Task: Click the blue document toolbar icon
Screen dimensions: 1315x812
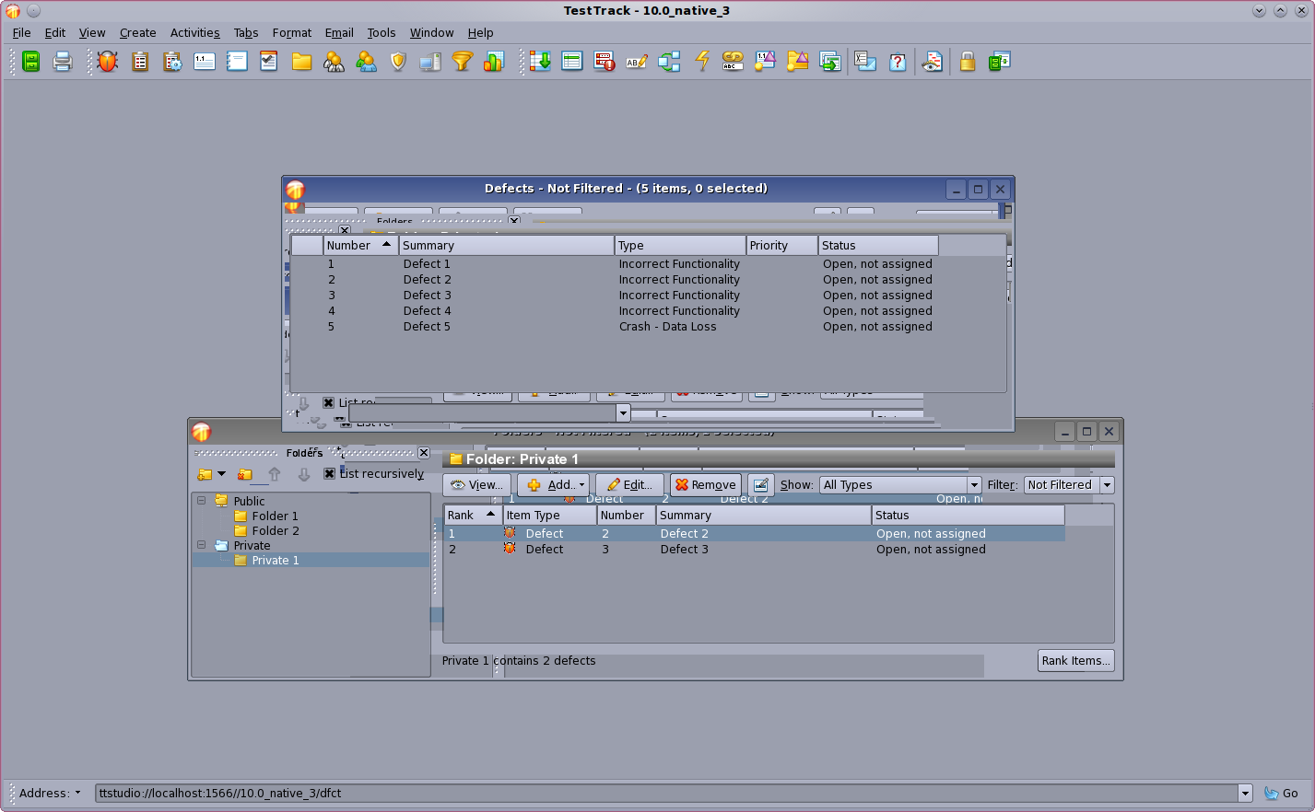Action: 237,62
